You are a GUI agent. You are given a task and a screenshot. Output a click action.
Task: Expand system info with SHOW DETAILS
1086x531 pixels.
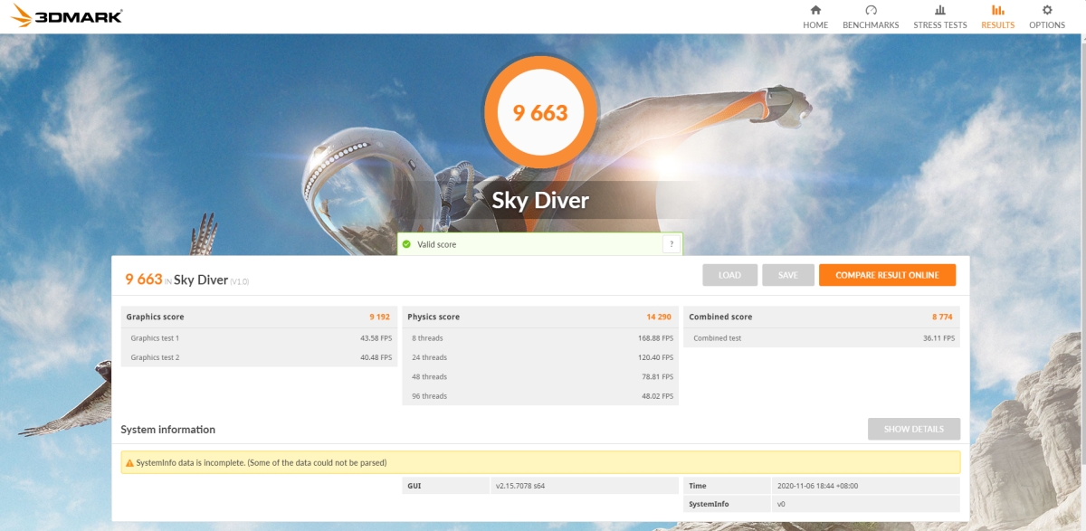[x=913, y=429]
